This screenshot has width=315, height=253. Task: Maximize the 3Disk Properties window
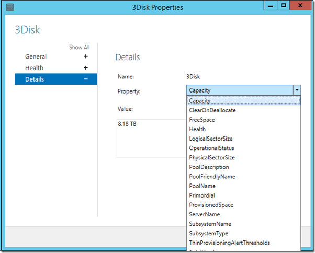pyautogui.click(x=283, y=6)
